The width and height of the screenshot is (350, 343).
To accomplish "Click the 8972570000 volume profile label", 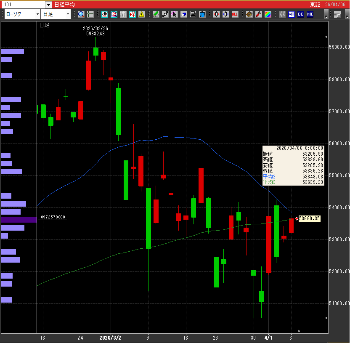I will coord(53,217).
